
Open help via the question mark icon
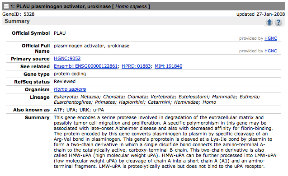click(x=279, y=23)
